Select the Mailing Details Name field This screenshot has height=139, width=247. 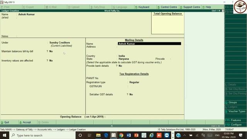149,44
